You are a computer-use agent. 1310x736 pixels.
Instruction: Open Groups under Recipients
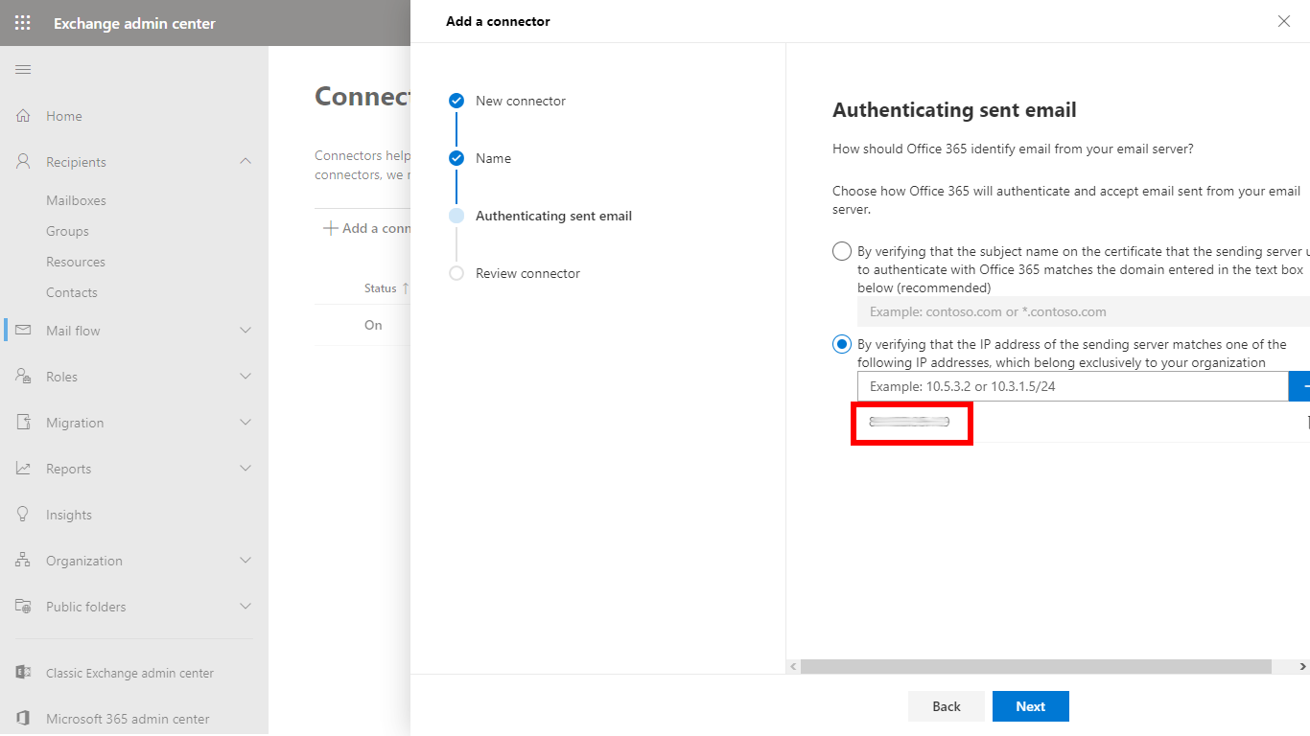67,231
